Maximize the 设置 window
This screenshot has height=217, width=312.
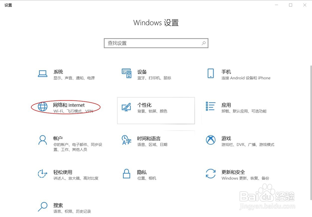click(290, 5)
